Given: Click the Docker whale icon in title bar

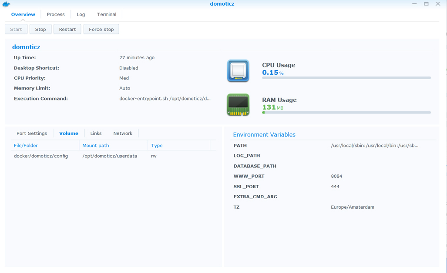Looking at the screenshot, I should (6, 4).
